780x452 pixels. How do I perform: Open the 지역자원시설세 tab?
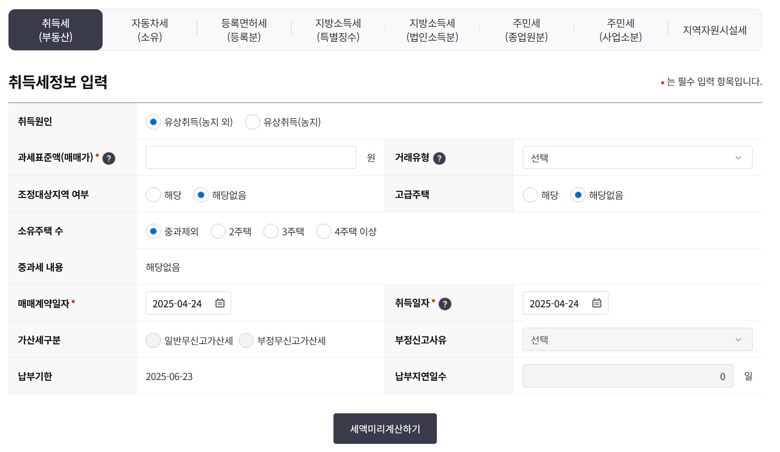(x=714, y=30)
